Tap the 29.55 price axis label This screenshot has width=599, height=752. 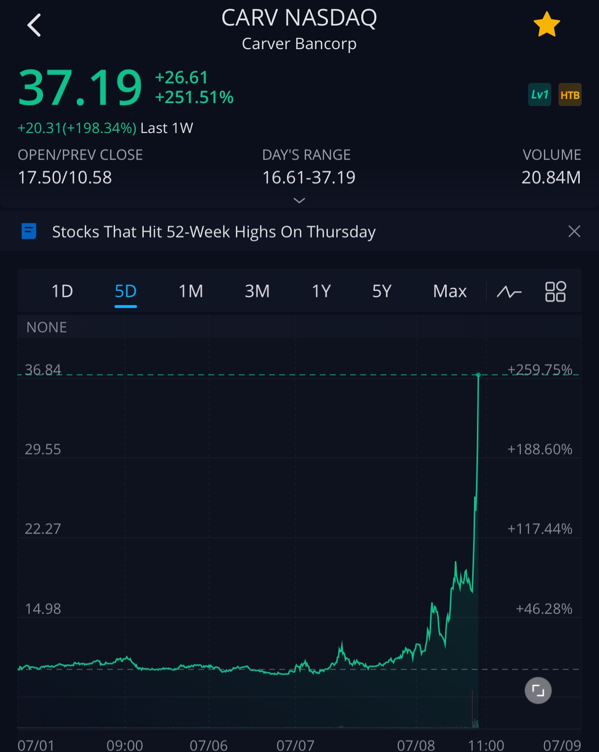tap(43, 449)
